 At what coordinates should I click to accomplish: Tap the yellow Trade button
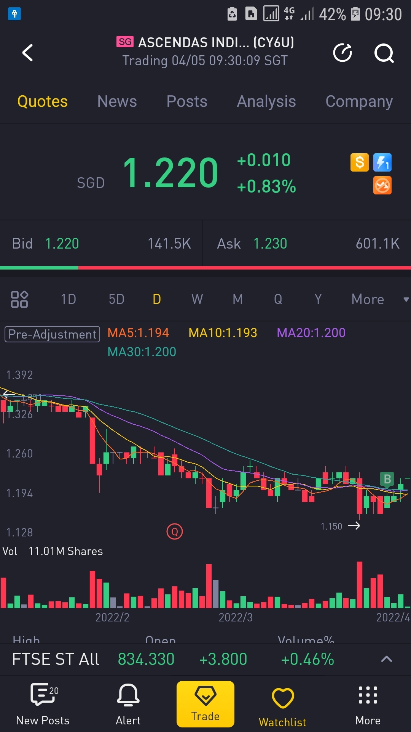click(x=205, y=704)
